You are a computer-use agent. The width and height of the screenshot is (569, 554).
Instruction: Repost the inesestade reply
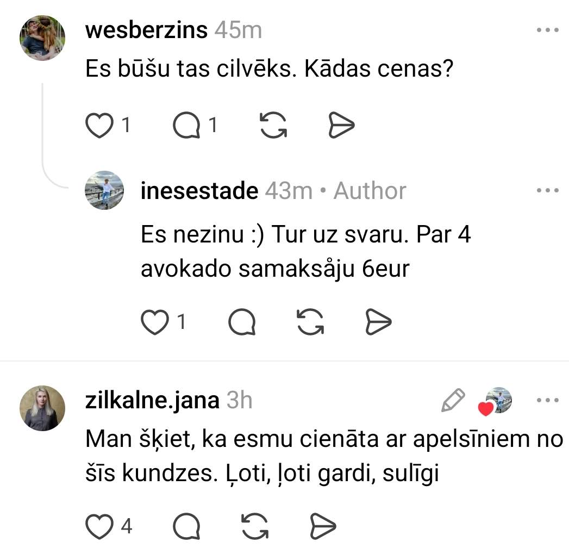tap(311, 323)
